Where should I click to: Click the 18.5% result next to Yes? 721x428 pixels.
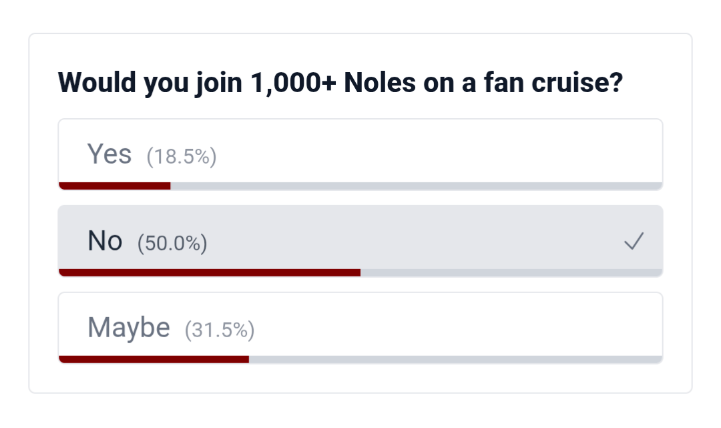(x=182, y=157)
